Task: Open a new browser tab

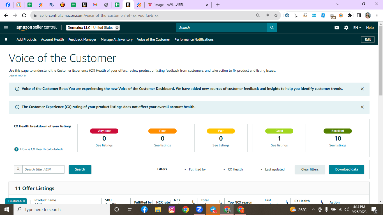Action: (x=218, y=5)
